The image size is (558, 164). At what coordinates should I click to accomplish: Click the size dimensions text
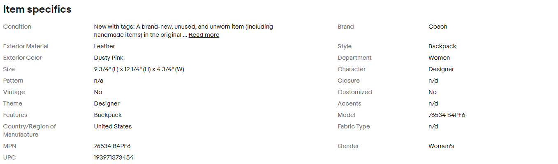139,69
